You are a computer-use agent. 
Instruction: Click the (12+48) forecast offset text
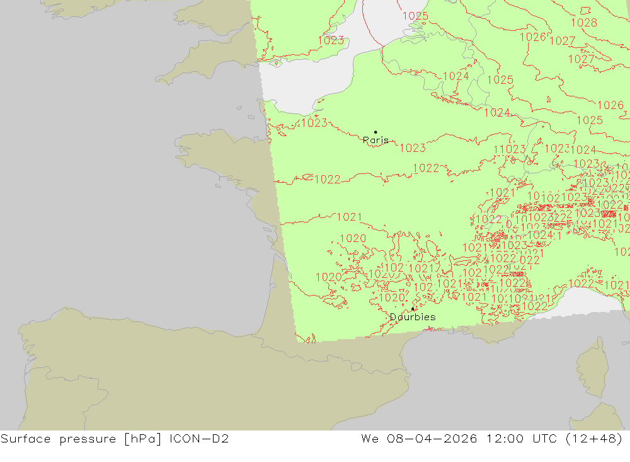(594, 439)
